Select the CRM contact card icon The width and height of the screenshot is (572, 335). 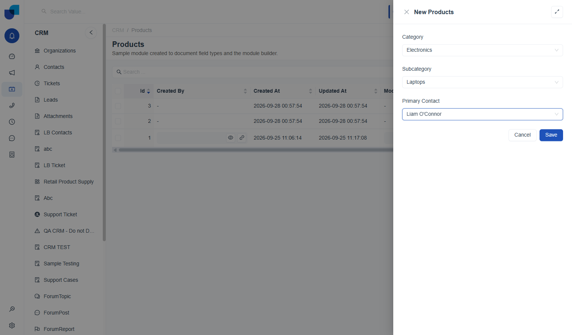point(12,89)
